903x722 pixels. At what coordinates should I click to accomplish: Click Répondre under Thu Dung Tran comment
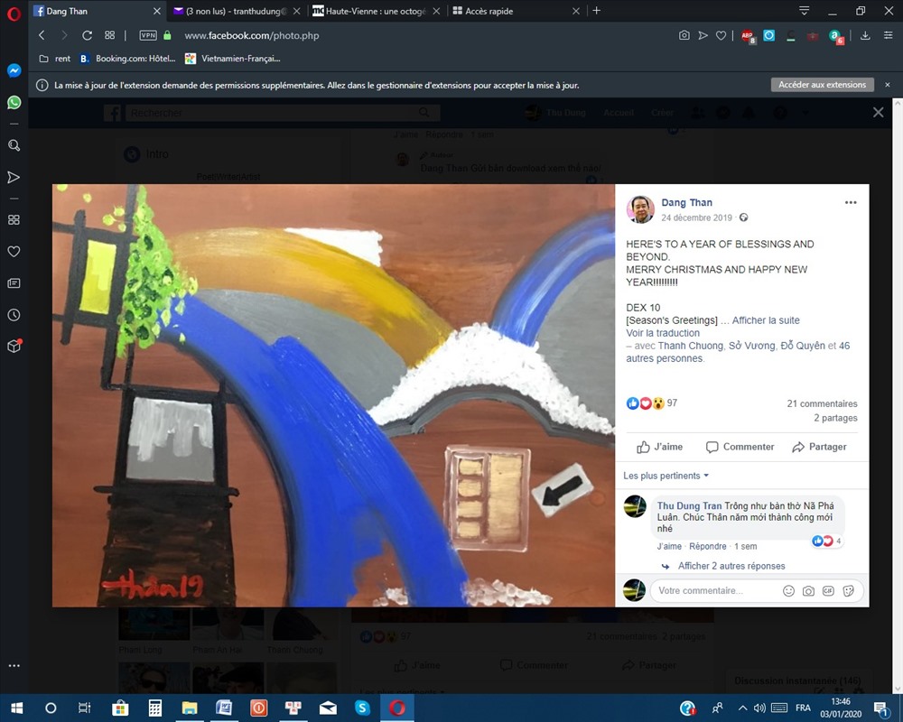coord(707,546)
